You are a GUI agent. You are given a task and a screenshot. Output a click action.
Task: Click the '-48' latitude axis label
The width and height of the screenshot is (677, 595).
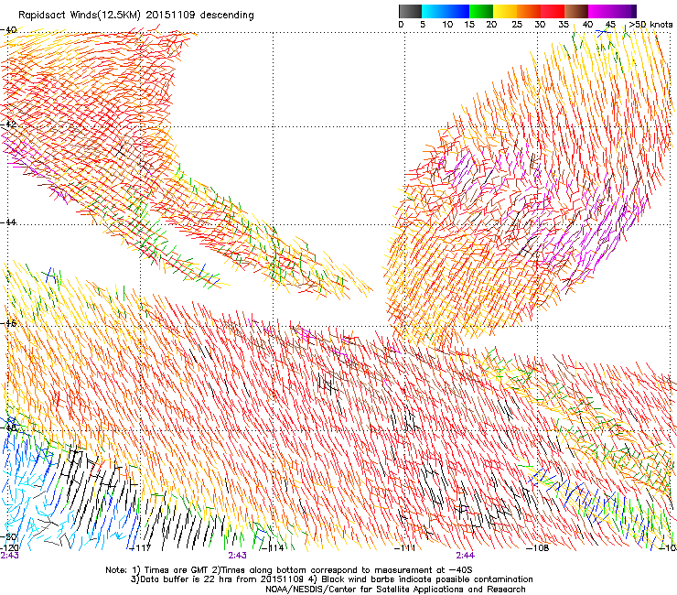point(8,427)
